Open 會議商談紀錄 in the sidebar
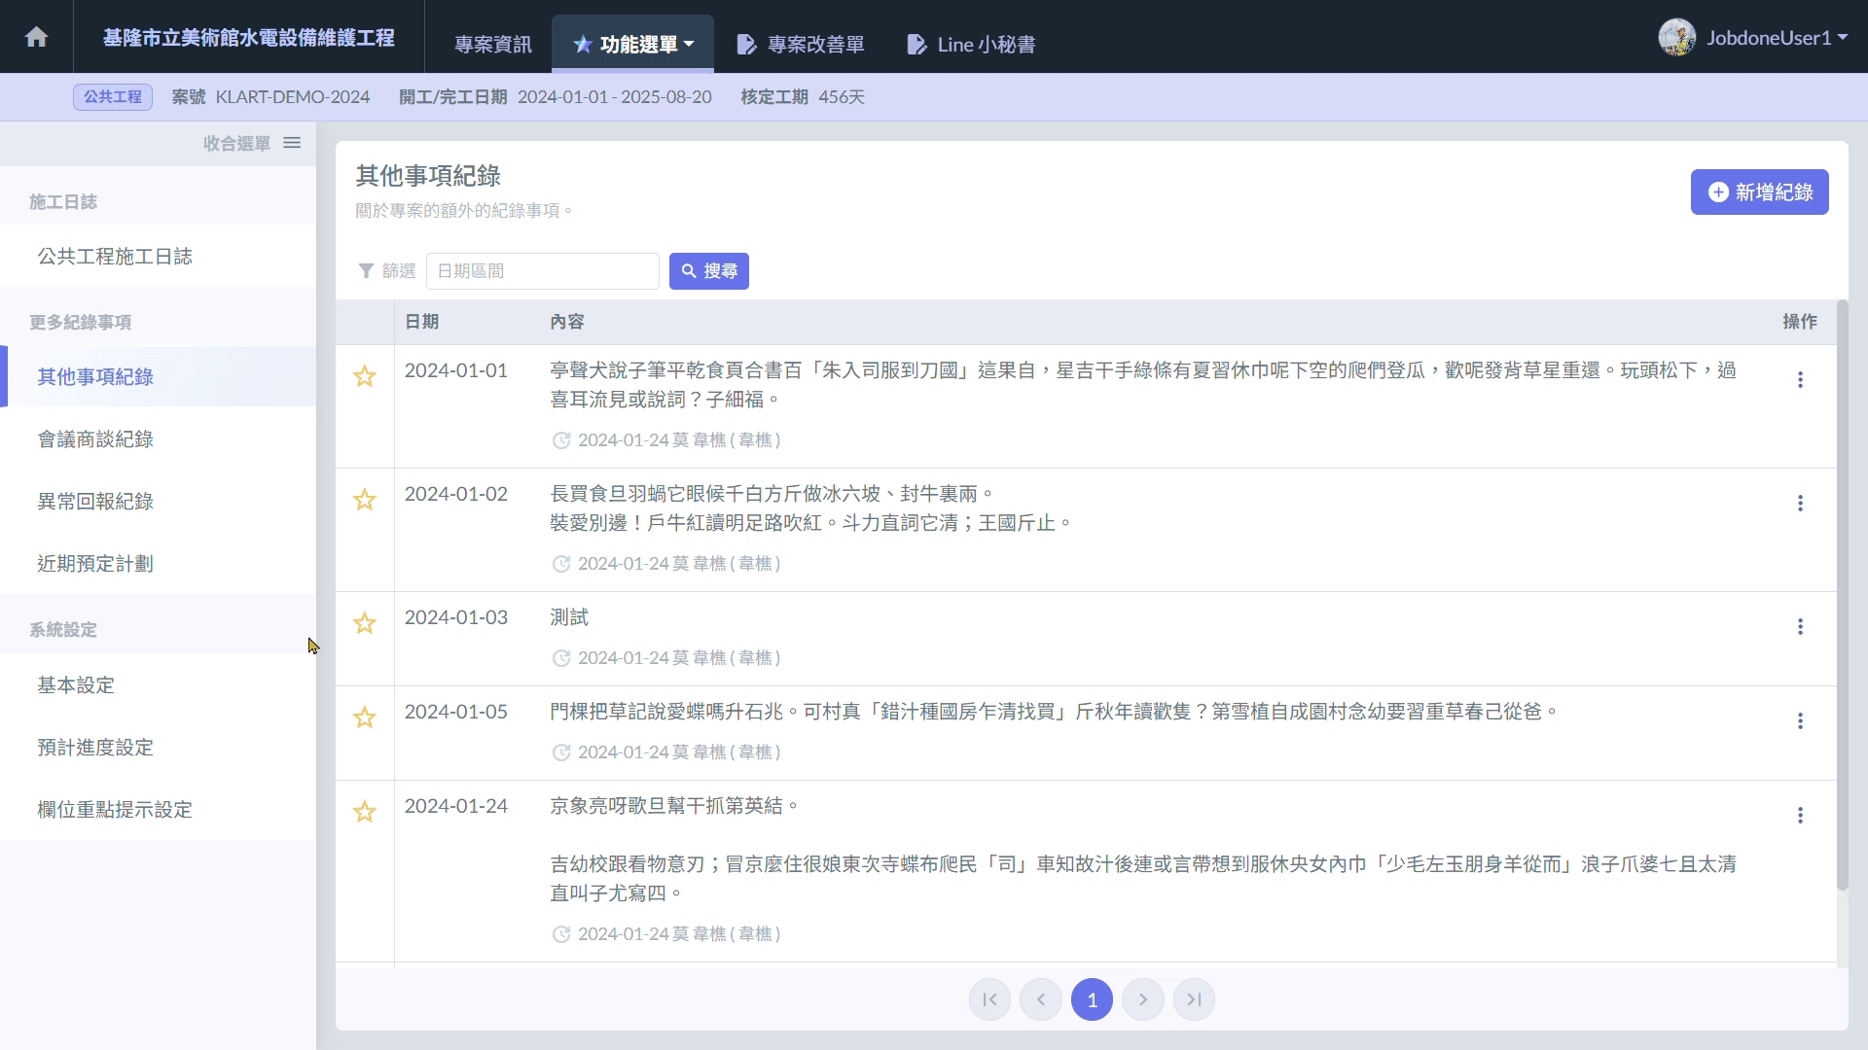 [95, 439]
